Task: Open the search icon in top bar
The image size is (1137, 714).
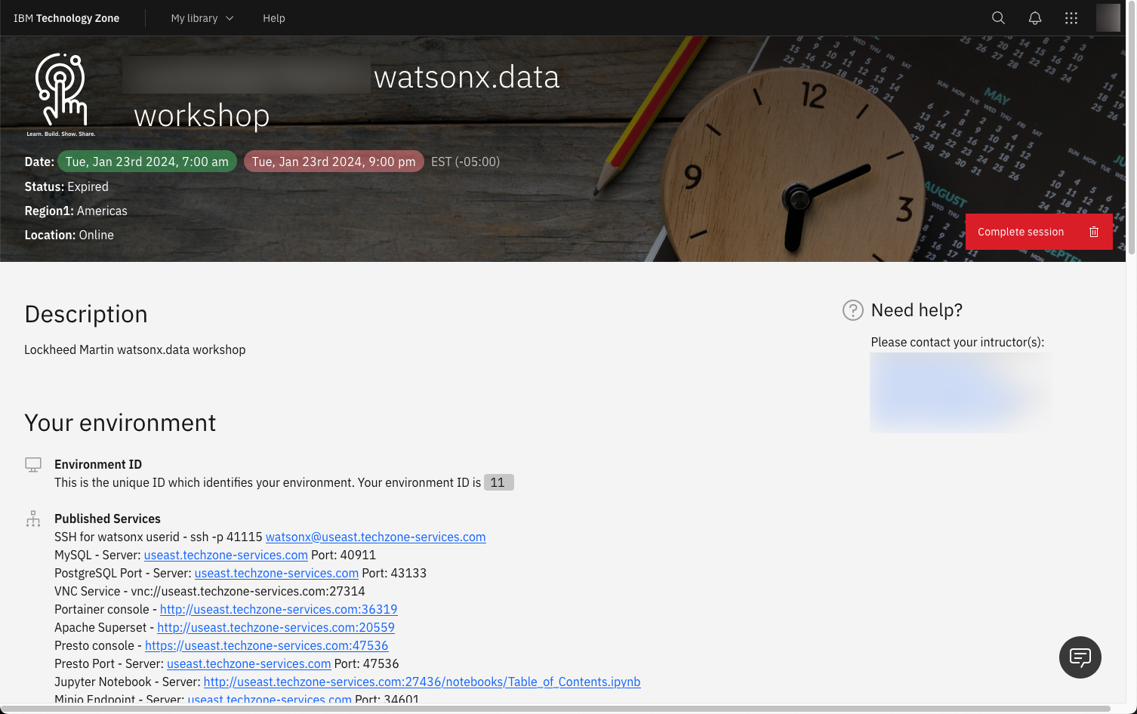Action: click(998, 18)
